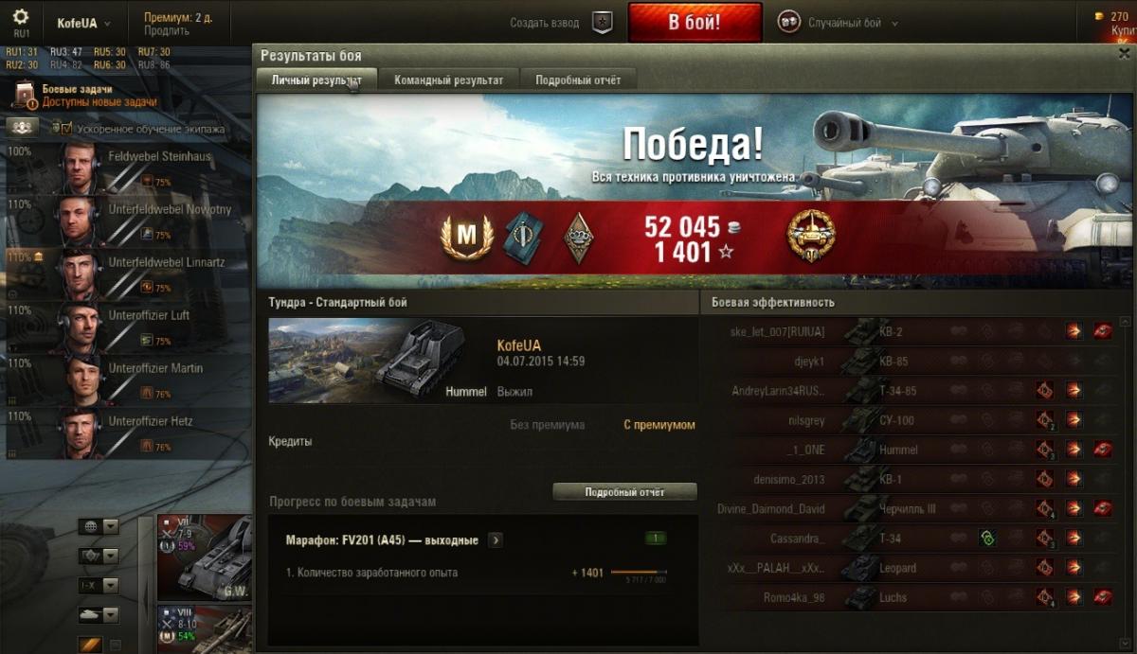
Task: Click the red В бой! button
Action: (x=695, y=22)
